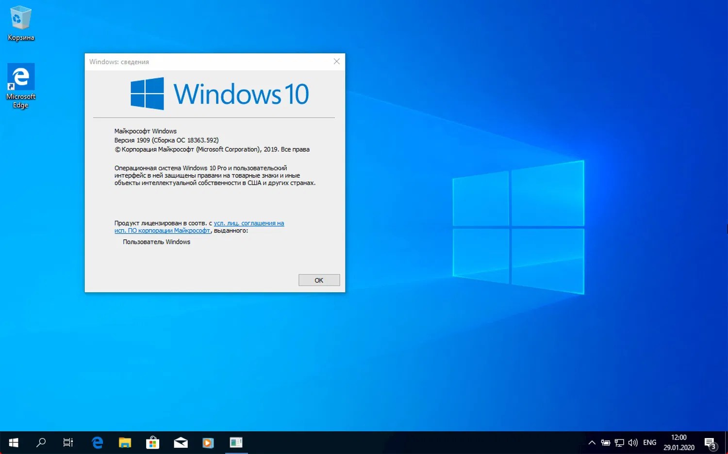Open the Start menu
This screenshot has width=728, height=454.
tap(14, 442)
